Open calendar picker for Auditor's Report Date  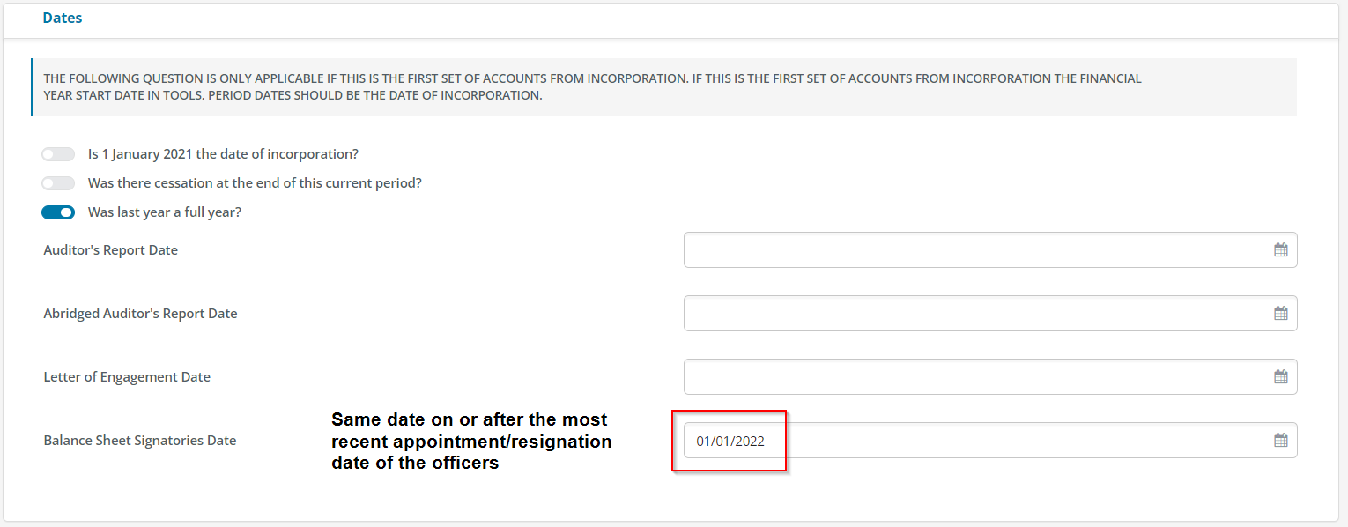1280,250
